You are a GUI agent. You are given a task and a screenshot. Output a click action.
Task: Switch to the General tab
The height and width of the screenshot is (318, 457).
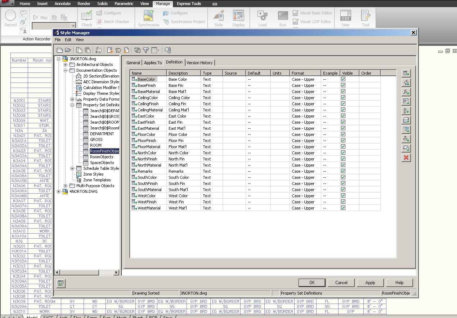(x=133, y=63)
